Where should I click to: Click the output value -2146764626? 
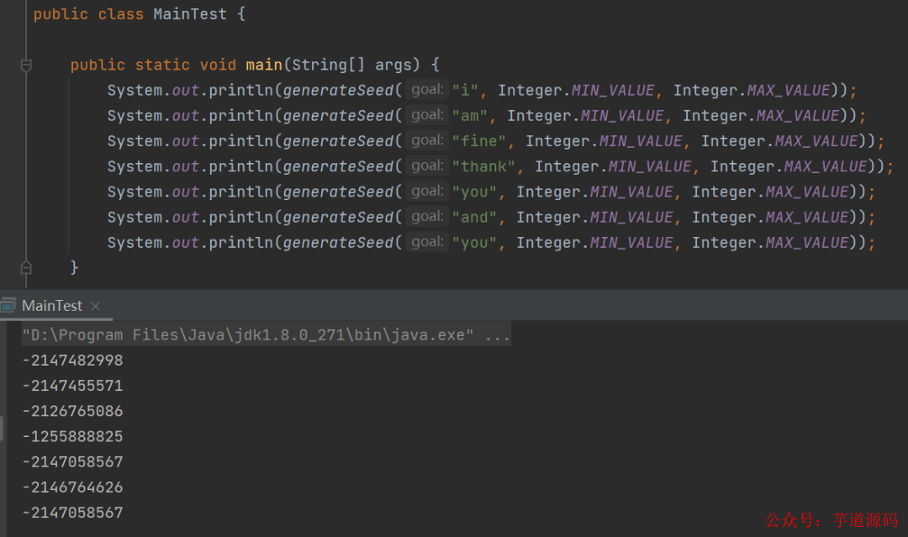[73, 487]
